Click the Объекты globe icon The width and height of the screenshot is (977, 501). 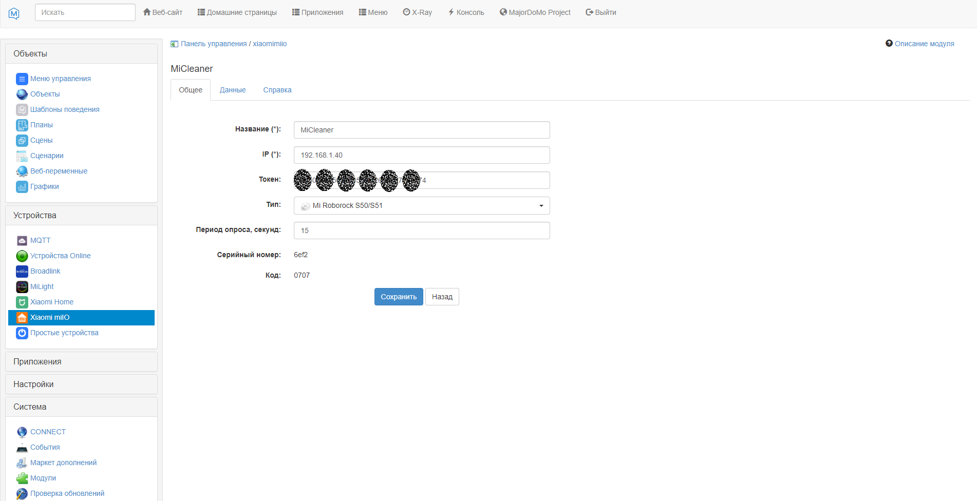(x=22, y=94)
